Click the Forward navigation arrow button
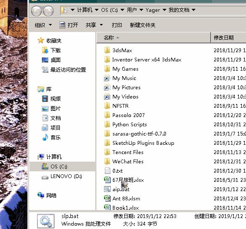246x229 pixels. pyautogui.click(x=48, y=11)
